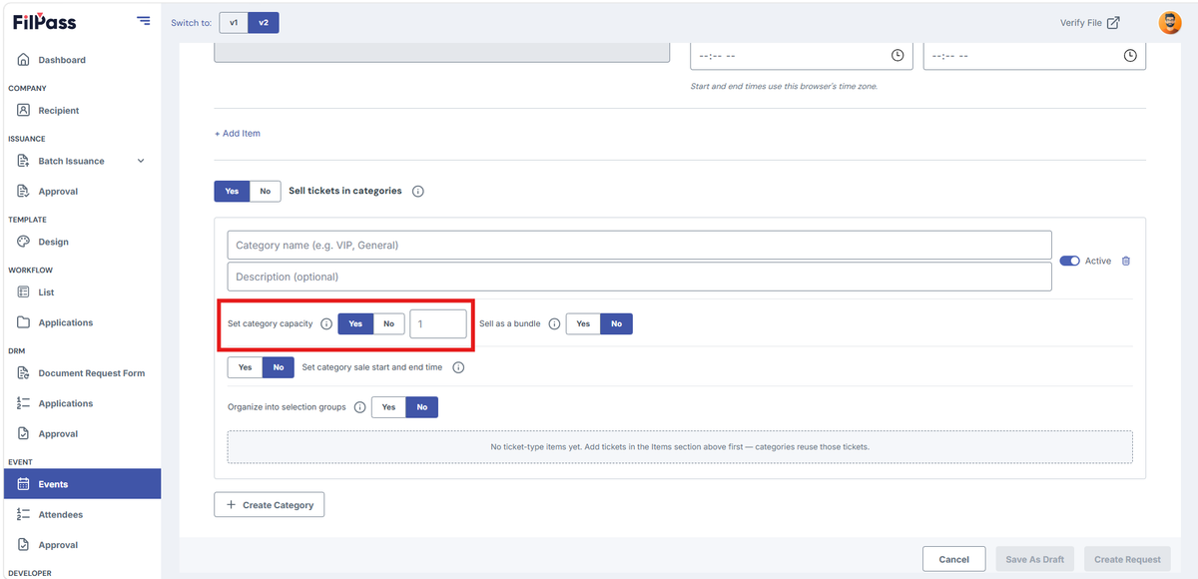Click the Workflow List icon

(24, 292)
